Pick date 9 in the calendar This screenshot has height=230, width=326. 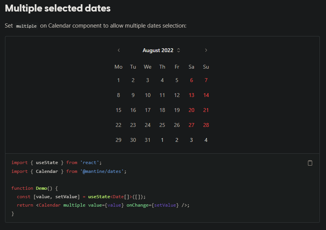133,95
